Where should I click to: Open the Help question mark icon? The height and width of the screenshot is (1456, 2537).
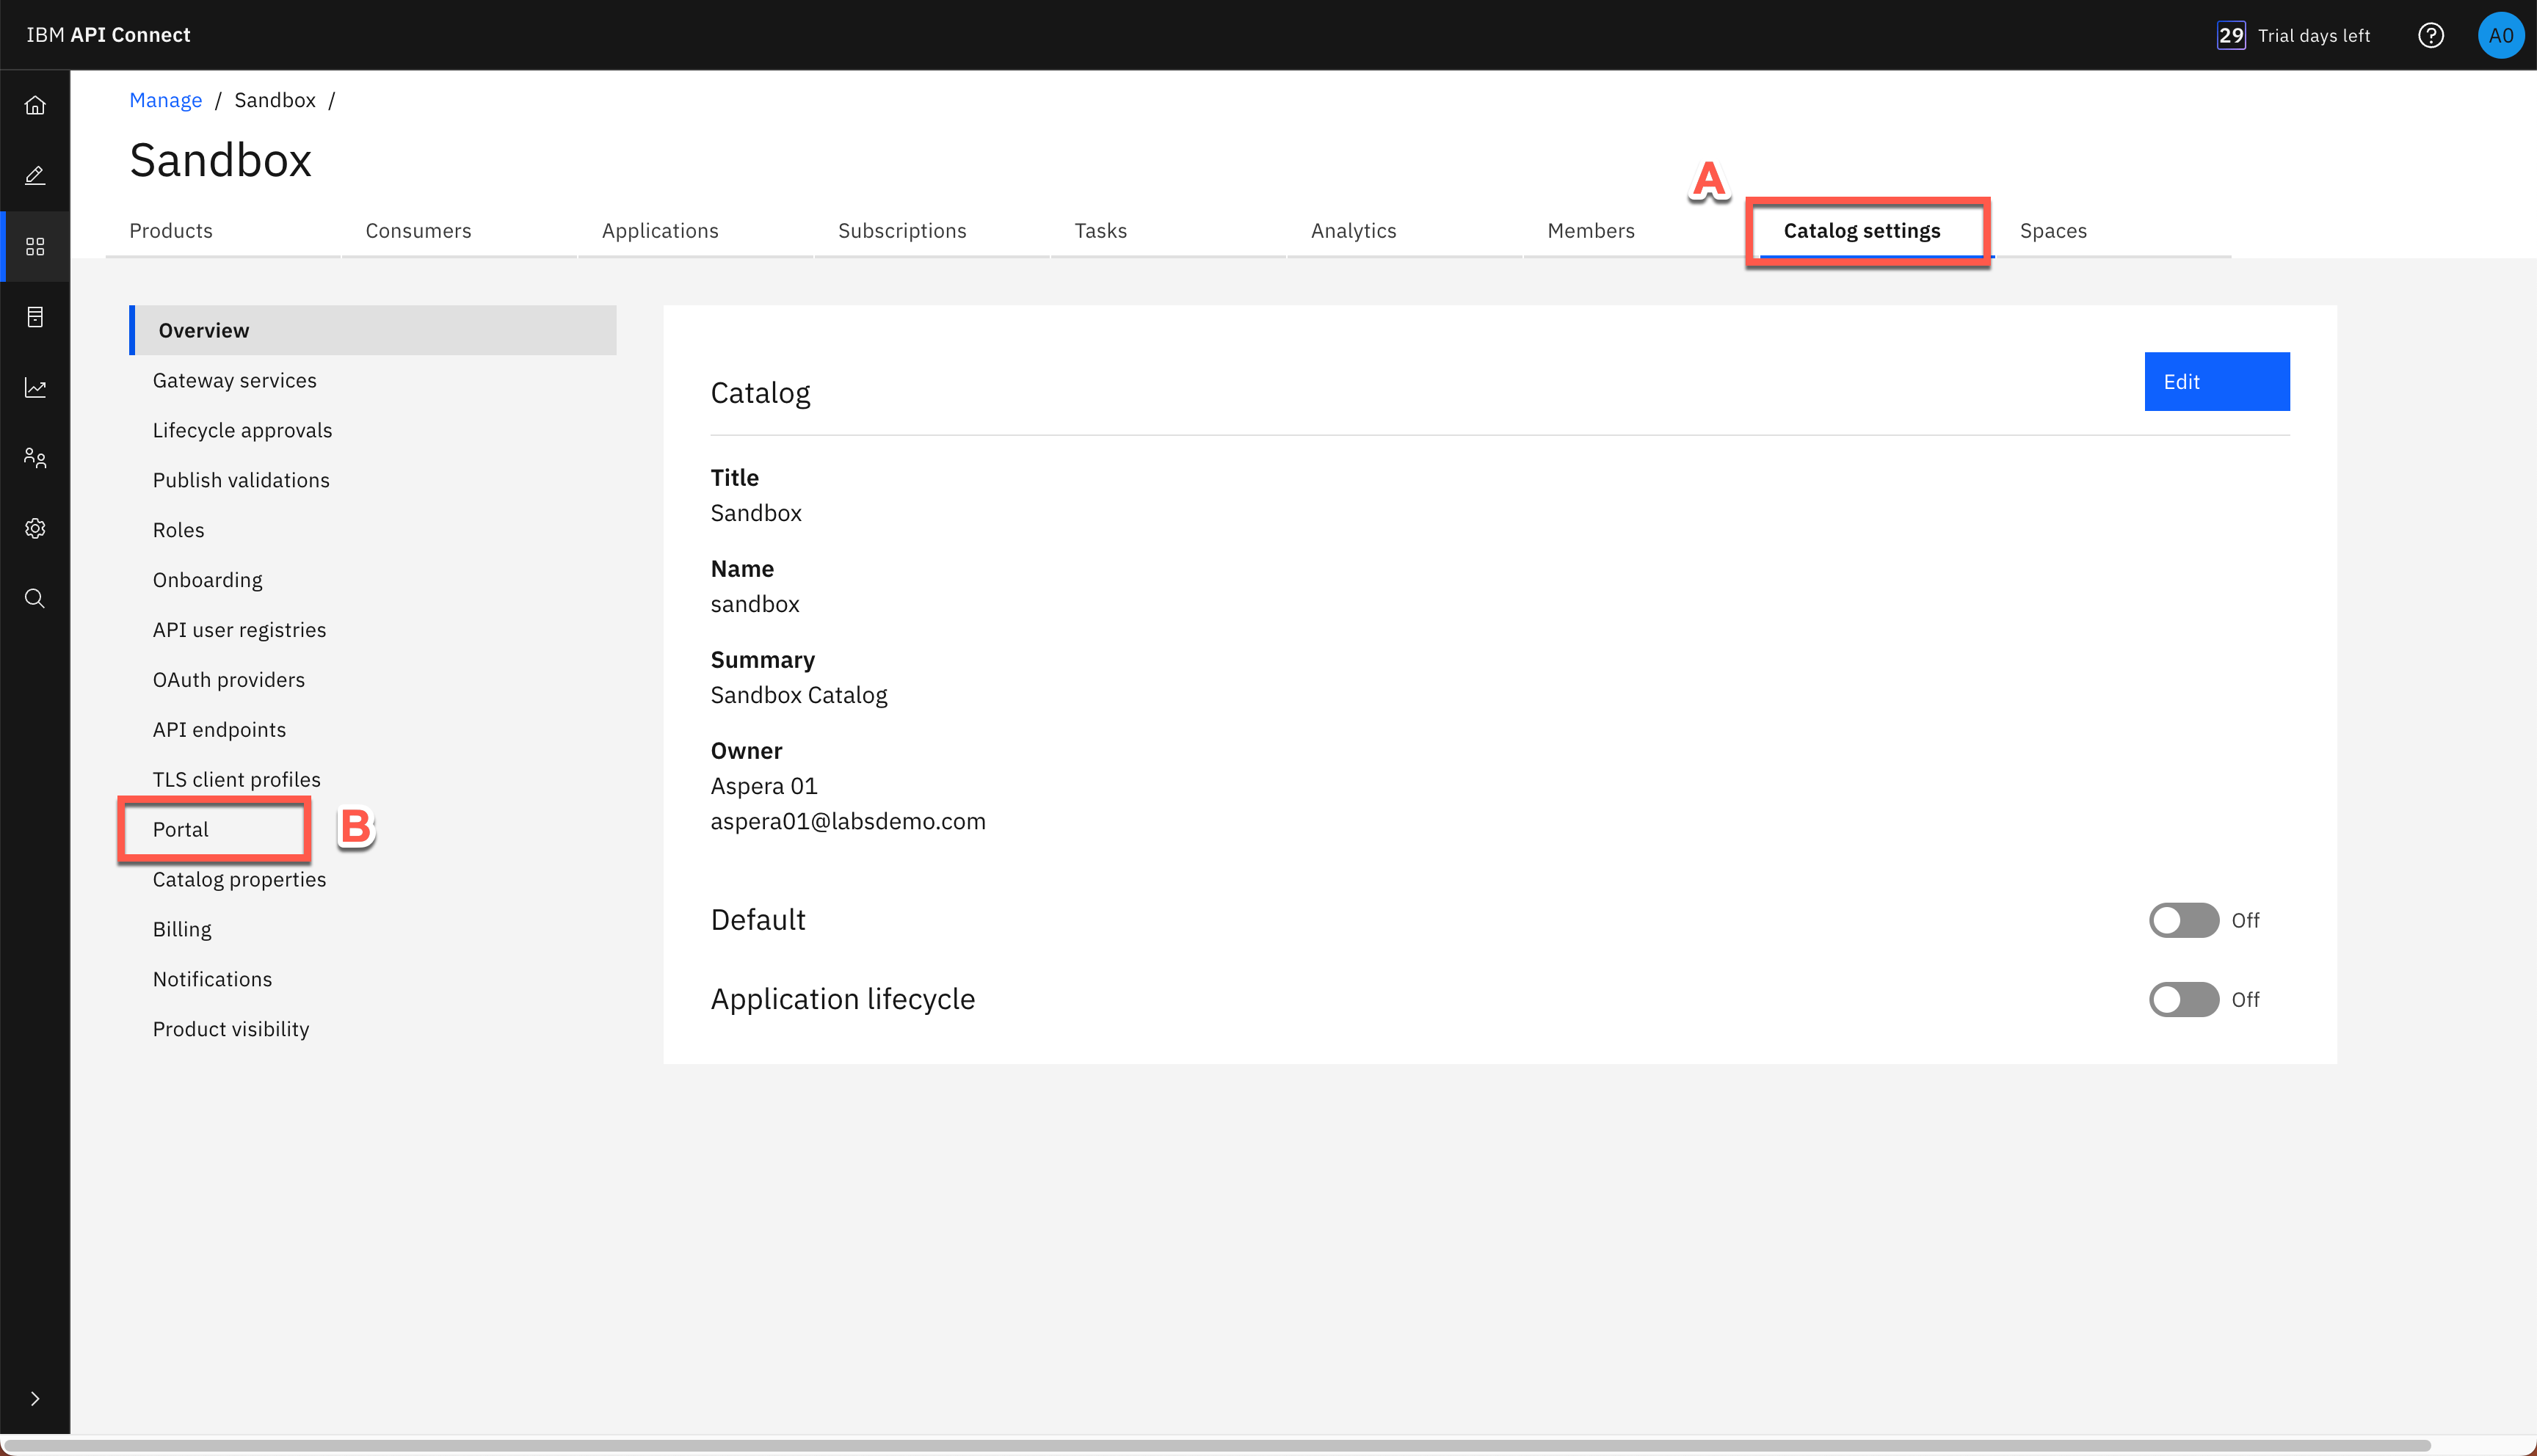click(2431, 35)
